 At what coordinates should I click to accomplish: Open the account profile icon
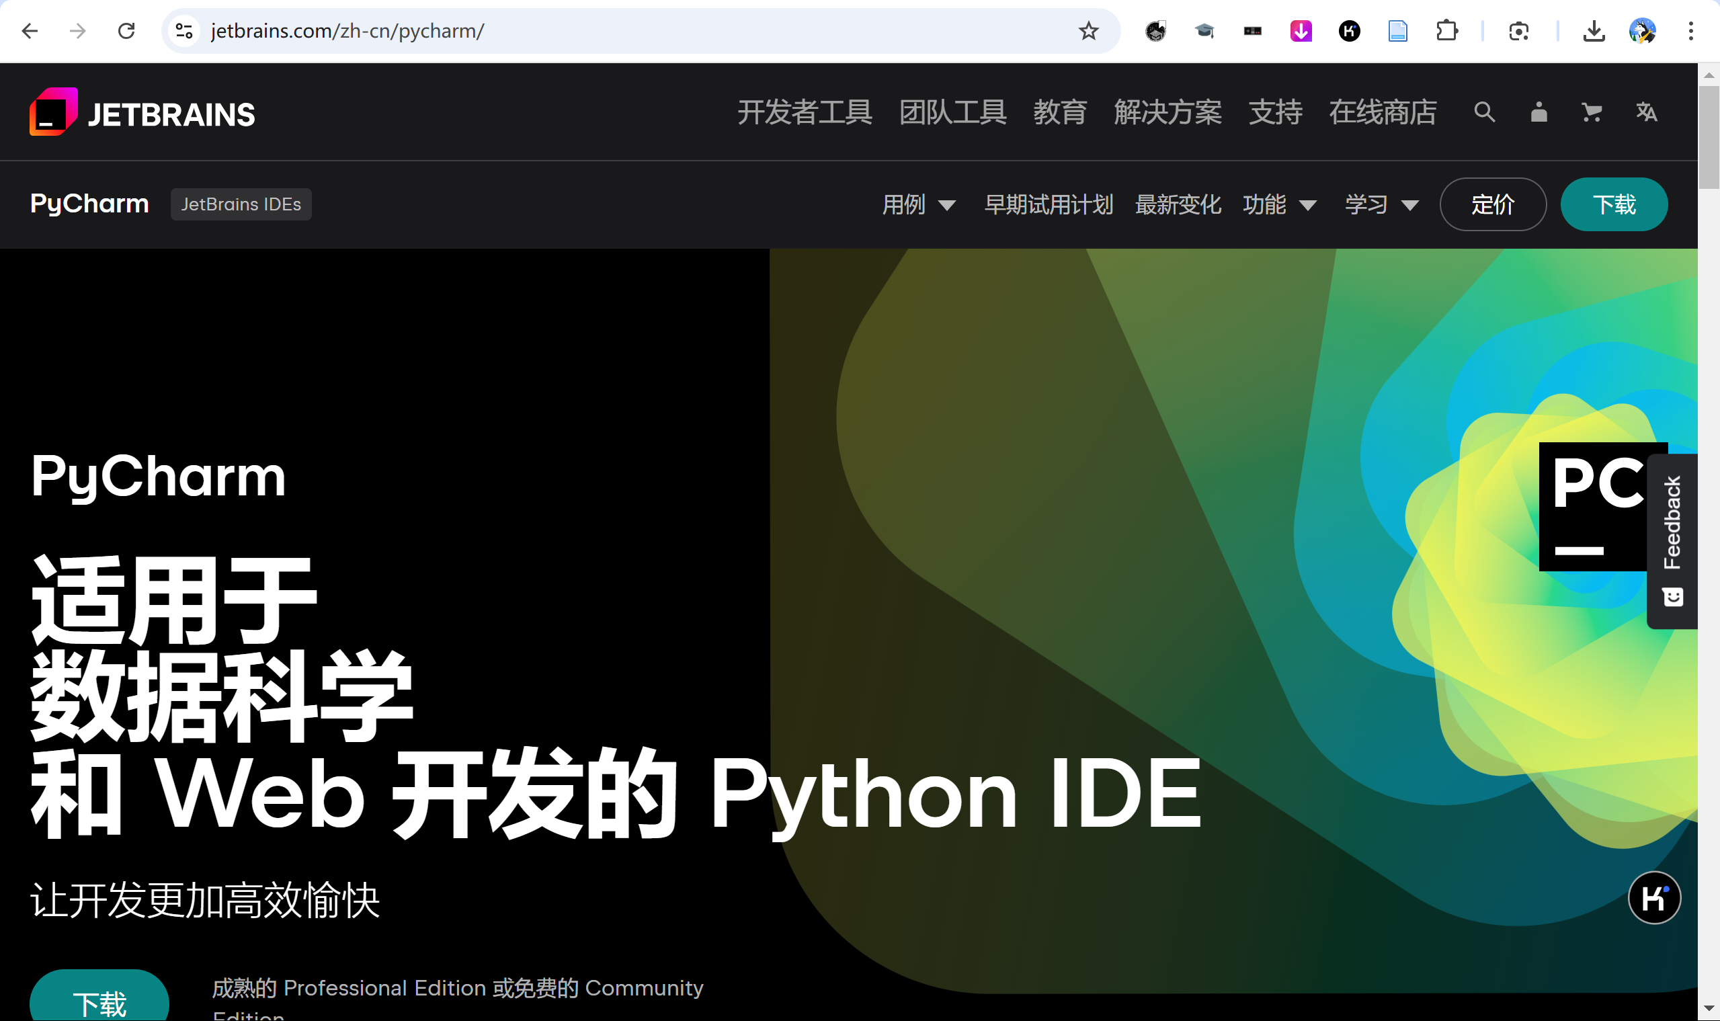1539,112
